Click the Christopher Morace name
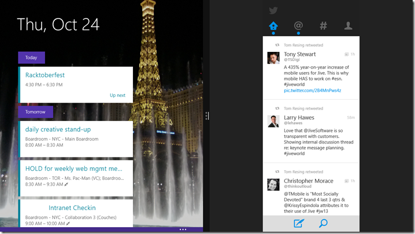 [x=308, y=181]
